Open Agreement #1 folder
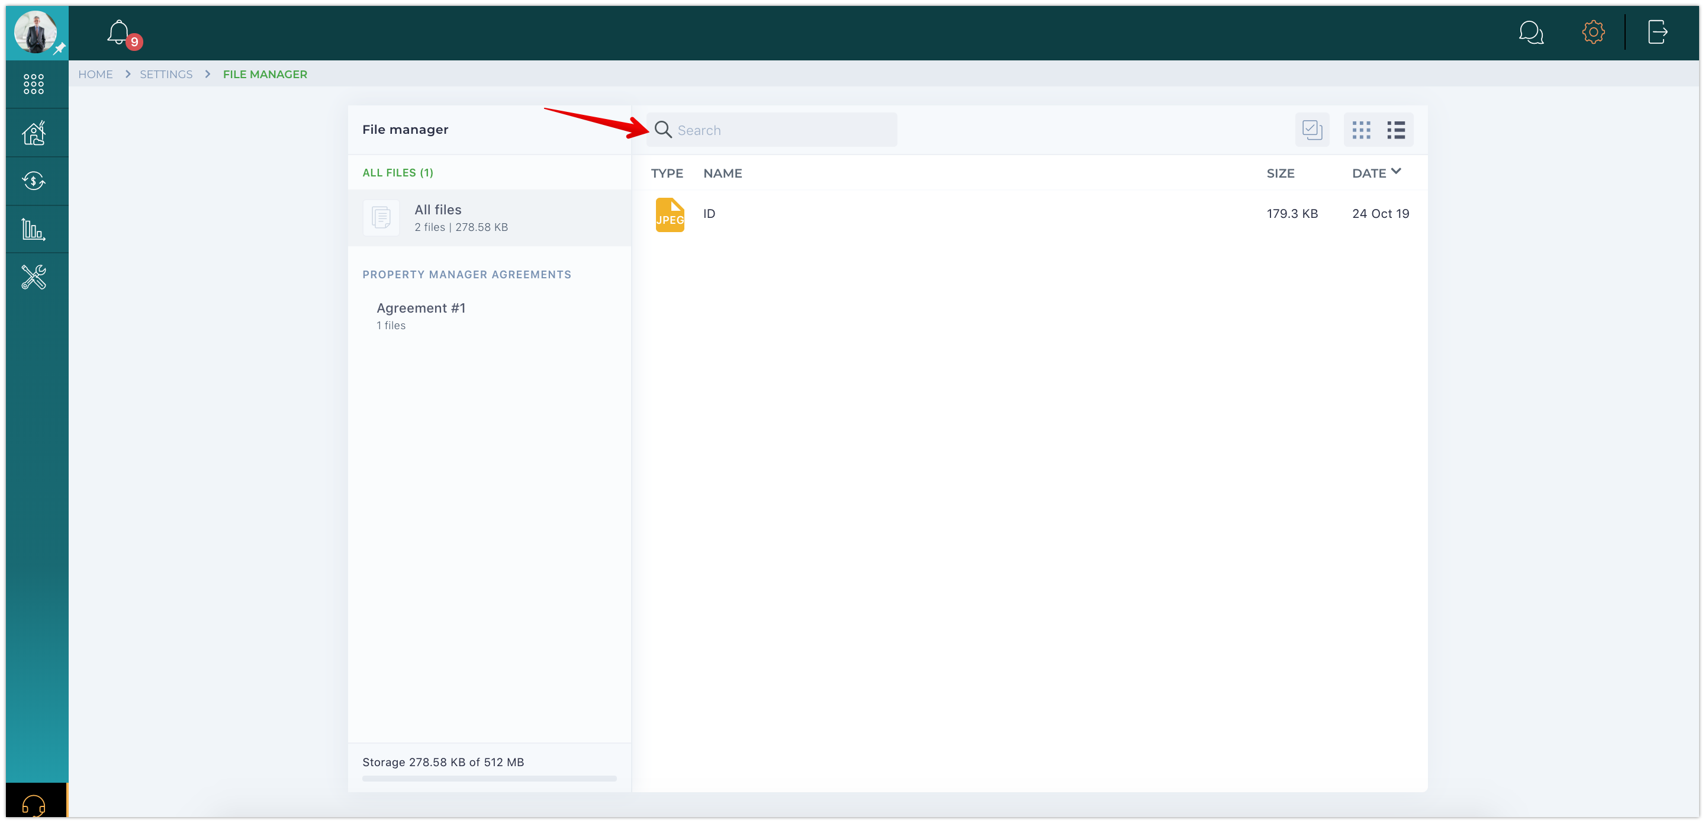 click(x=489, y=316)
